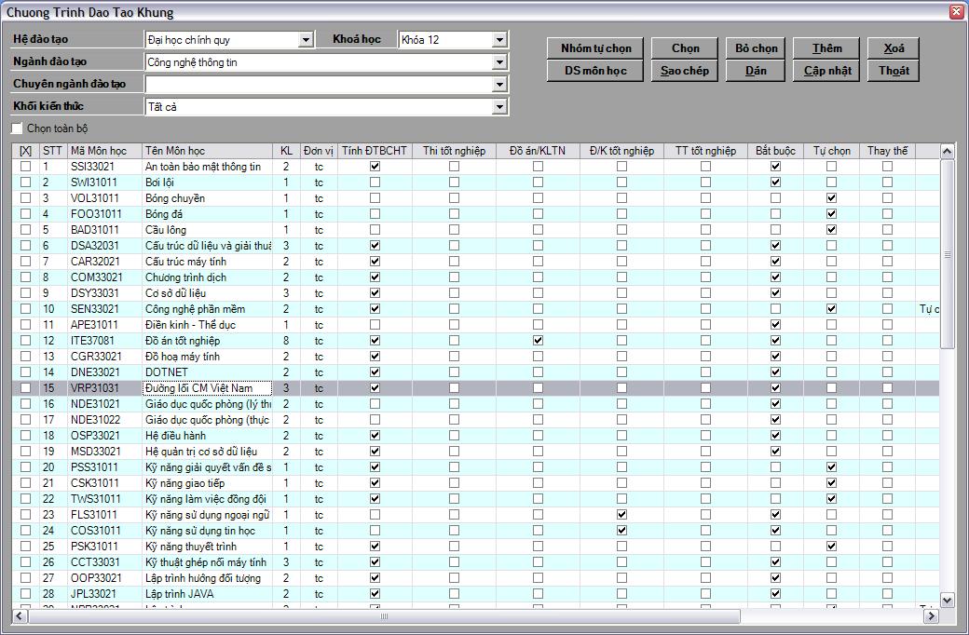Click the Tên Môn học column header
The height and width of the screenshot is (635, 969).
pos(207,151)
